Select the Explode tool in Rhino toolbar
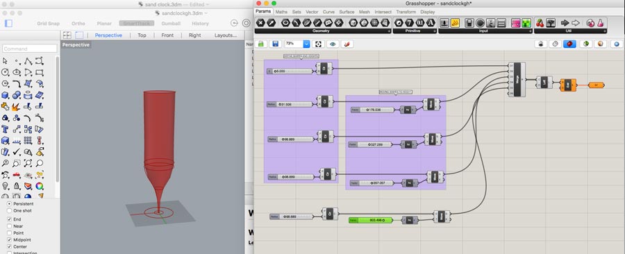 (x=17, y=107)
